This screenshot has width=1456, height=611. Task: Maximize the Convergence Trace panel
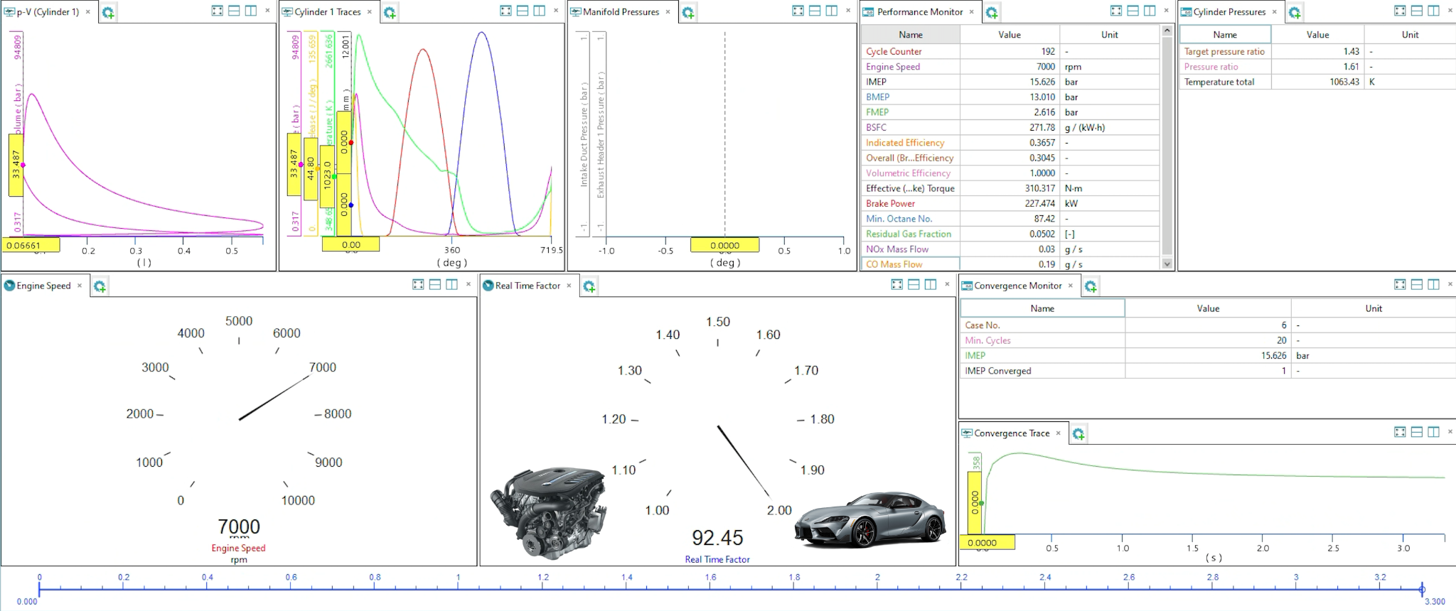tap(1400, 432)
